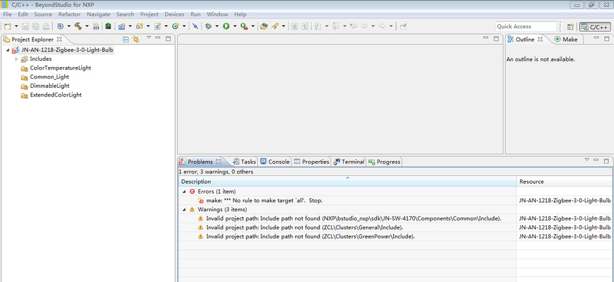Toggle Block Selection Mode icon
Image resolution: width=614 pixels, height=282 pixels.
pos(294,26)
